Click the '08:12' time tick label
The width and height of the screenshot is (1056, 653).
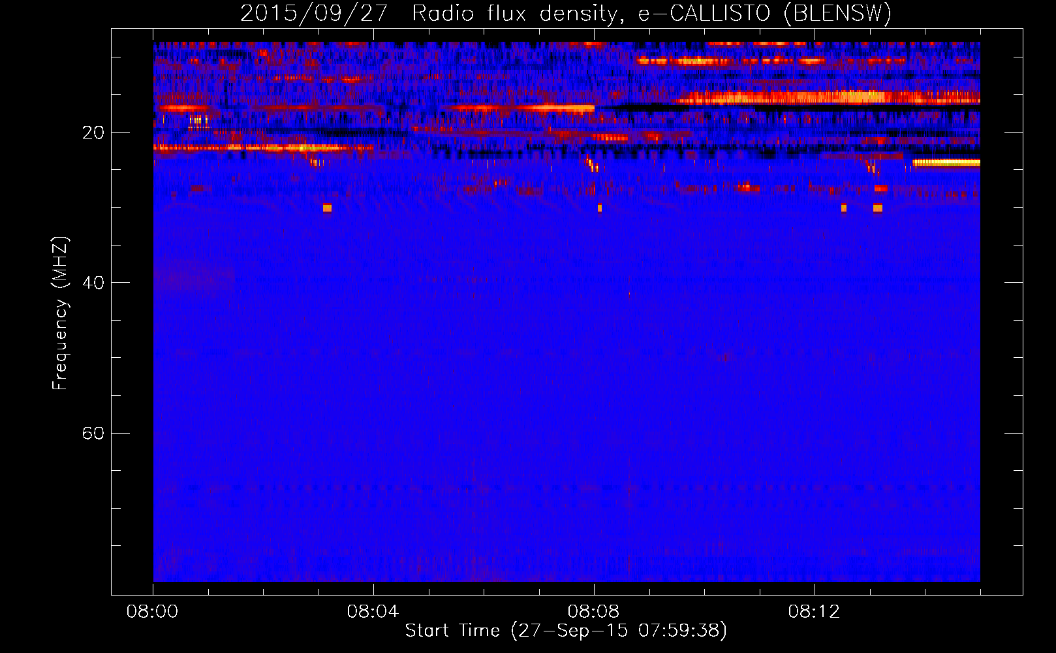click(814, 612)
